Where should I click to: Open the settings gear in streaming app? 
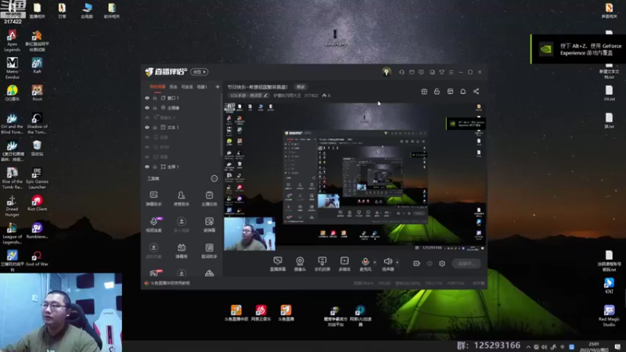pyautogui.click(x=442, y=264)
